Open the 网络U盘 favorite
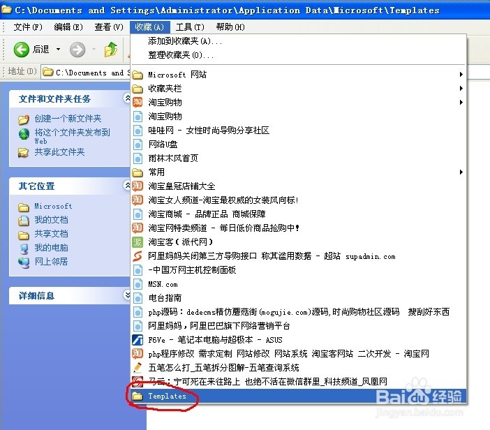This screenshot has width=490, height=430. pos(163,144)
